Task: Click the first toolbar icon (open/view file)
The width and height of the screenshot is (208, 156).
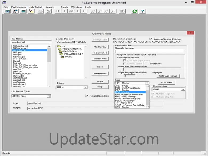Action: coord(7,11)
